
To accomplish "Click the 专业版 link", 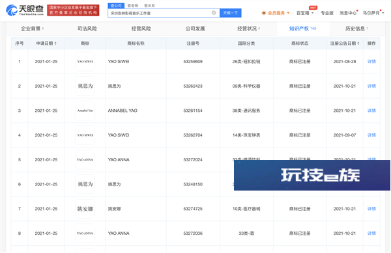I will click(x=327, y=13).
